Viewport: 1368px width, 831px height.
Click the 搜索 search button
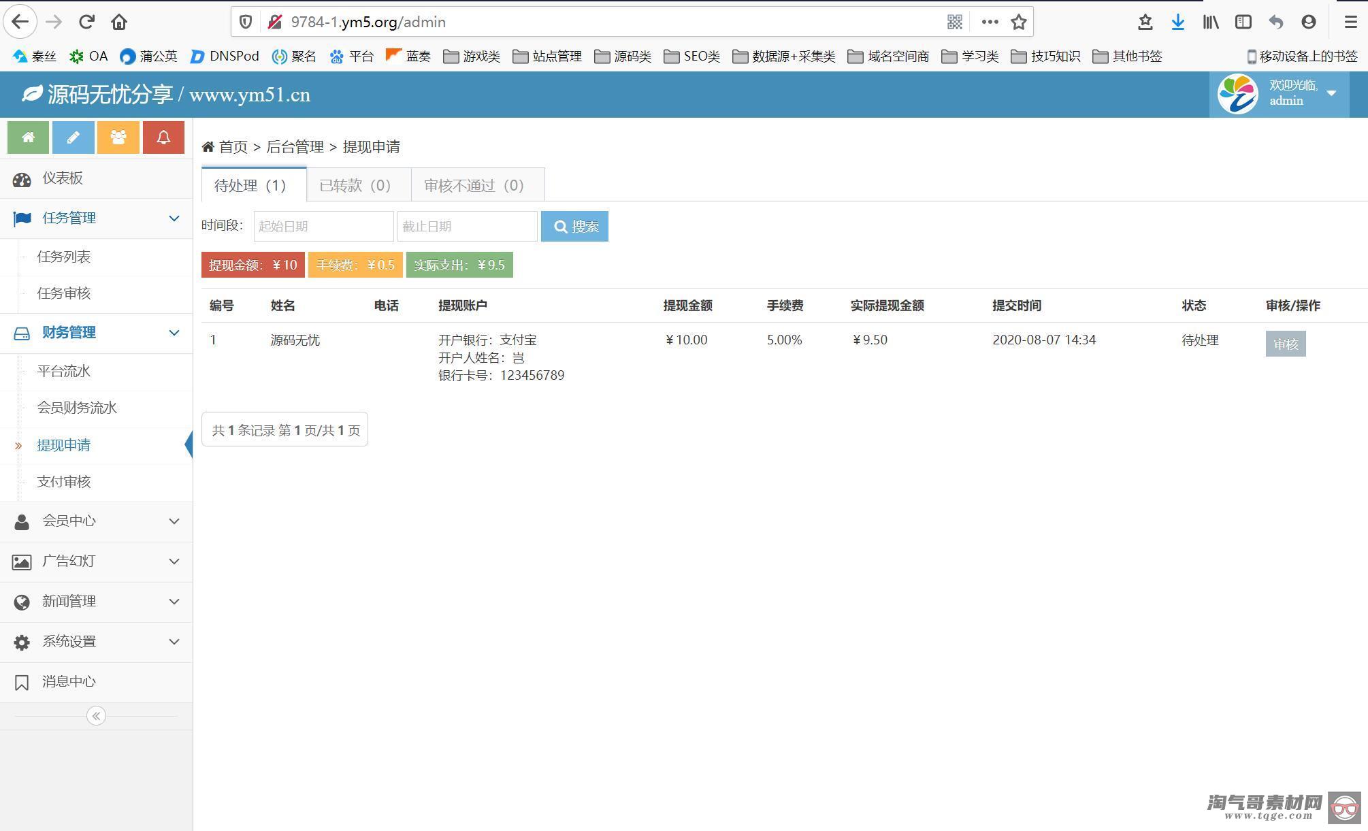574,227
